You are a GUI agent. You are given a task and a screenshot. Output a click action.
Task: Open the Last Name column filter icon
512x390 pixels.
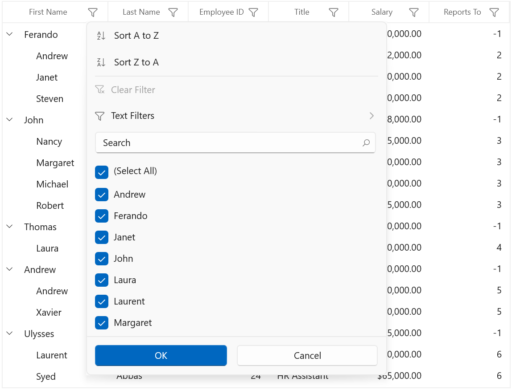click(x=173, y=12)
